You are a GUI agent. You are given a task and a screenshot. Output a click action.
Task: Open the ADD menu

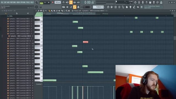click(x=9, y=2)
